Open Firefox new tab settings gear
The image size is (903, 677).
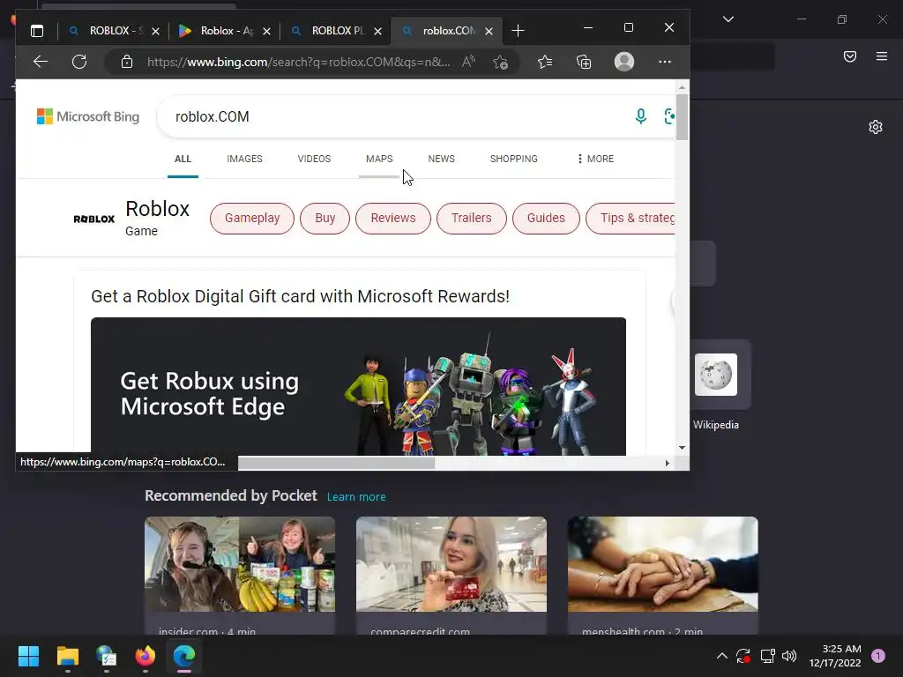pyautogui.click(x=876, y=127)
